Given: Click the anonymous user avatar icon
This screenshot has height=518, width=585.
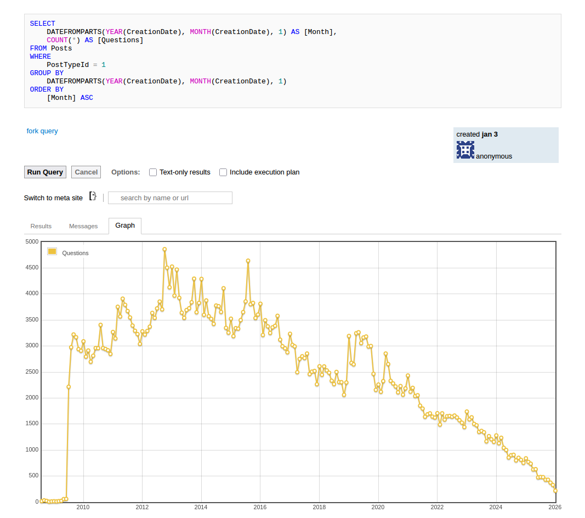Looking at the screenshot, I should (x=465, y=150).
